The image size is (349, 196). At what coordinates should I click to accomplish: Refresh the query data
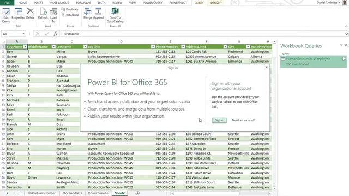point(43,15)
